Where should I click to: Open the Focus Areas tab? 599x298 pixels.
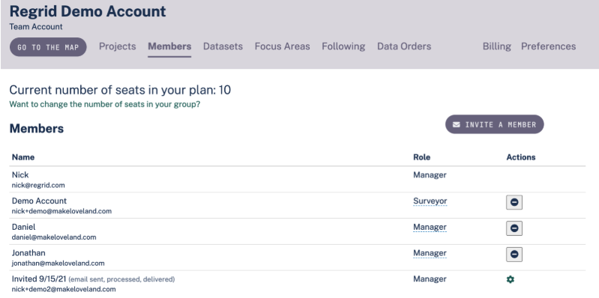tap(283, 46)
